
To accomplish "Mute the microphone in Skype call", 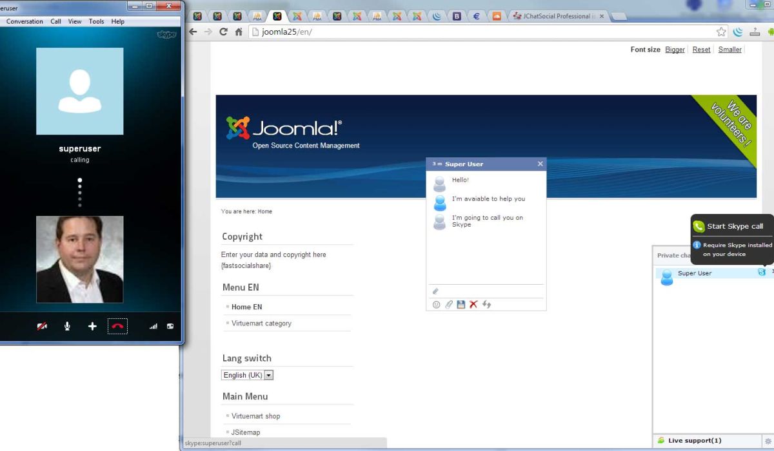I will pyautogui.click(x=67, y=327).
